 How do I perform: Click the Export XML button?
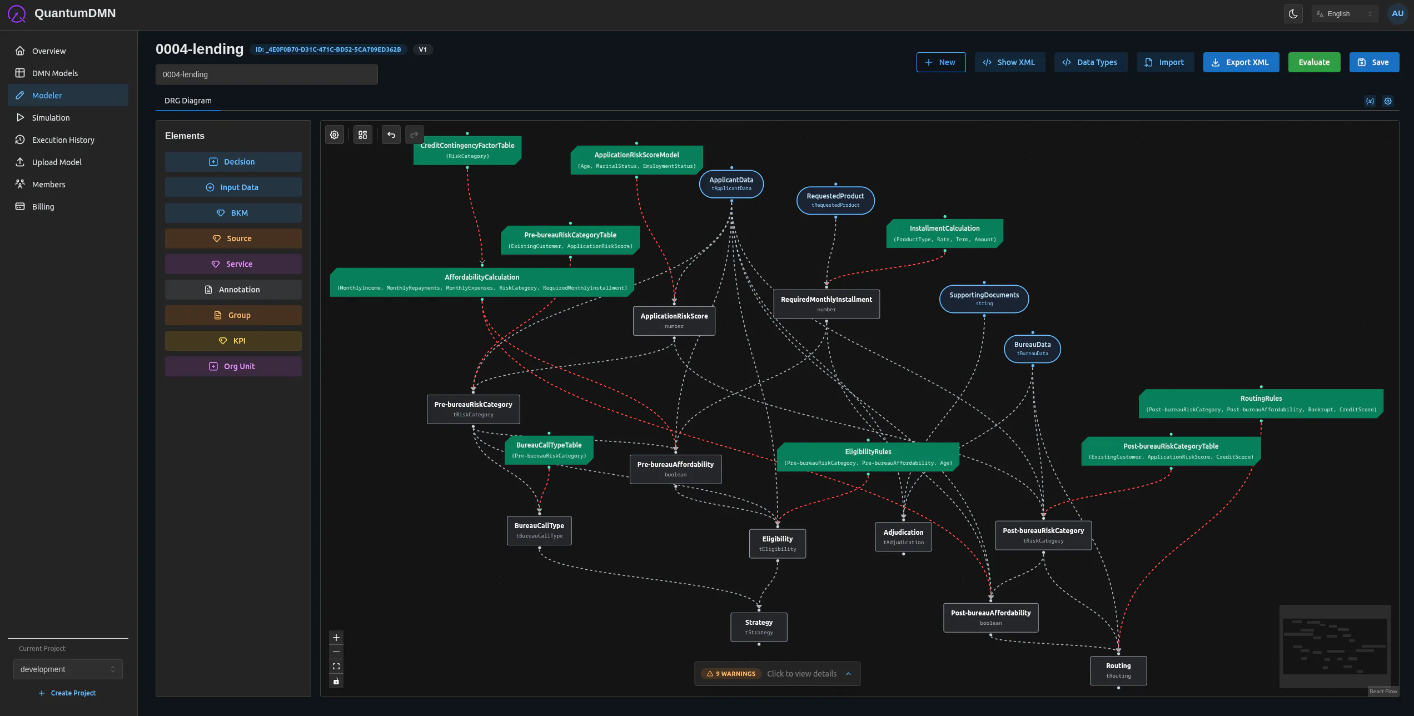(1241, 62)
